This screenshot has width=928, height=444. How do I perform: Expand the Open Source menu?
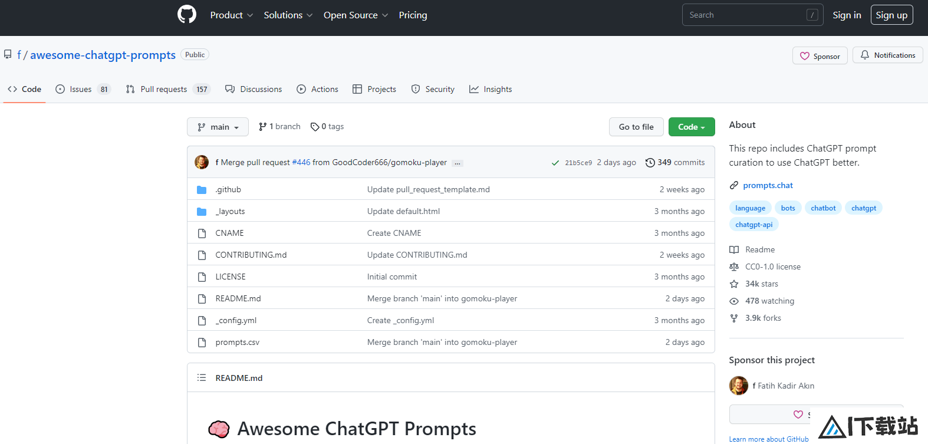pyautogui.click(x=356, y=15)
